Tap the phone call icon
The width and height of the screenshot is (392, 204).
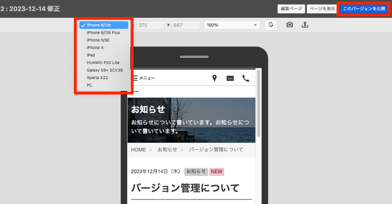tap(246, 78)
